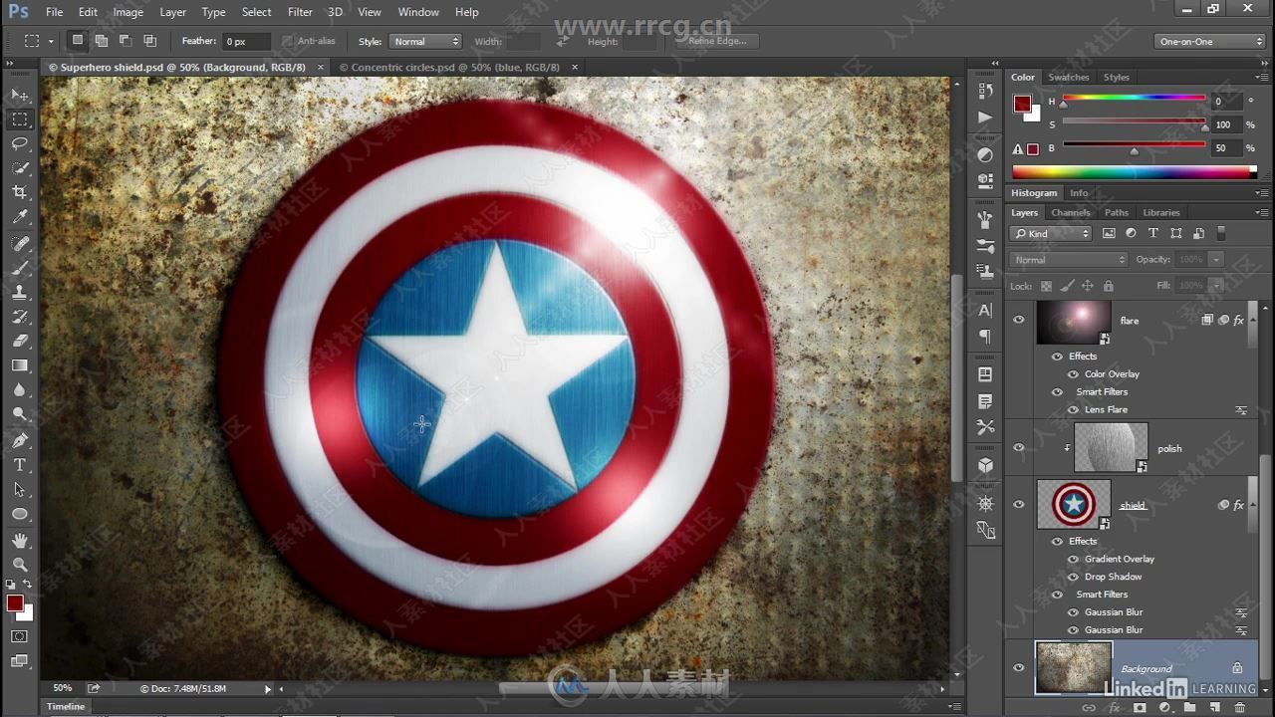Click the color spectrum ramp bar
This screenshot has height=717, width=1275.
click(1134, 171)
